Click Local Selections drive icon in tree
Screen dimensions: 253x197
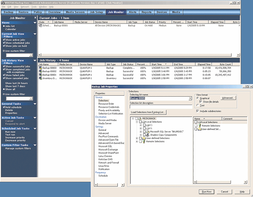click(144, 122)
